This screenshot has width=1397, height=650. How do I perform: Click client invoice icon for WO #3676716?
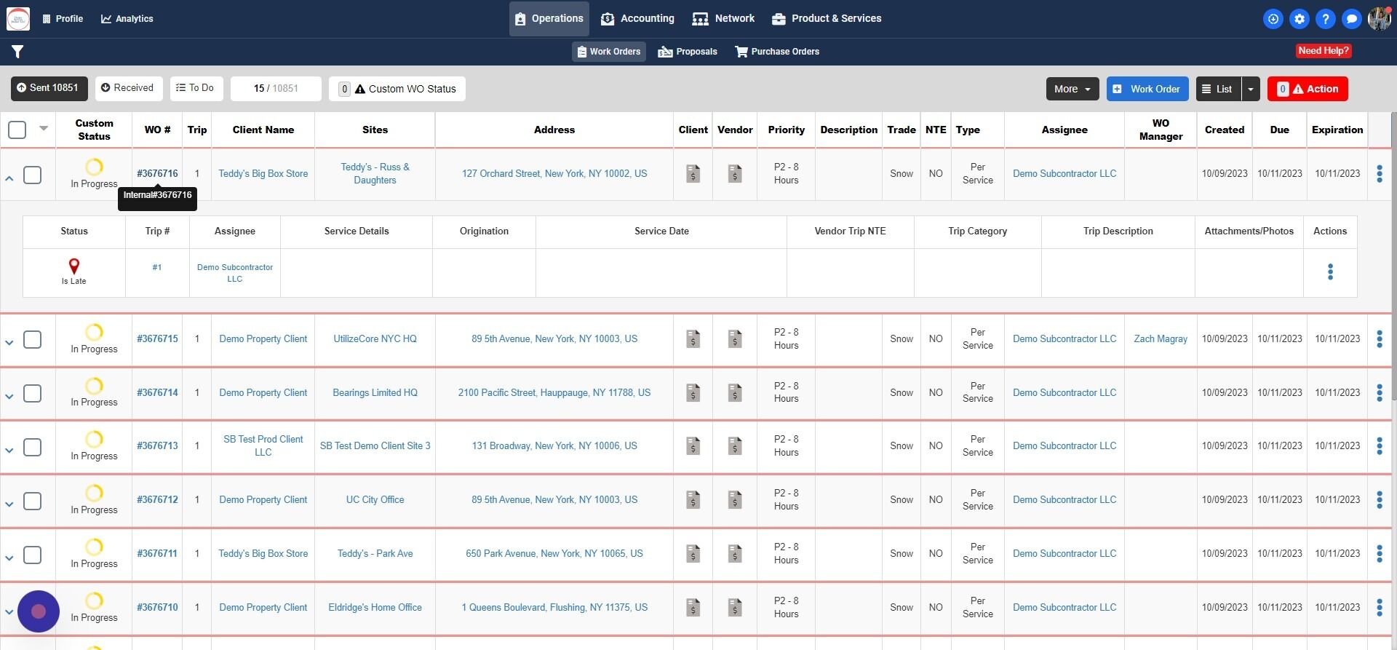[693, 174]
